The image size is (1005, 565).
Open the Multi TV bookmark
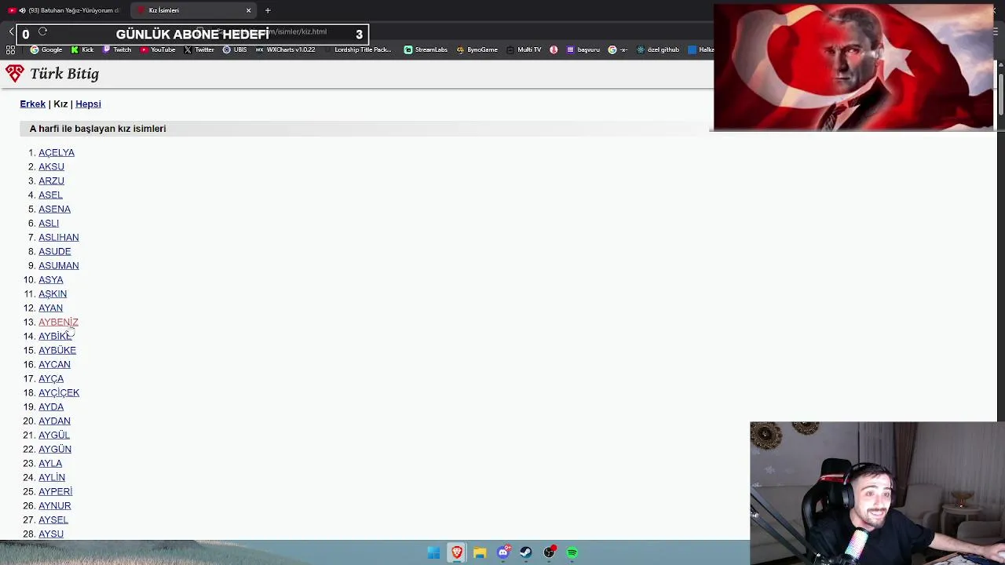pyautogui.click(x=524, y=49)
